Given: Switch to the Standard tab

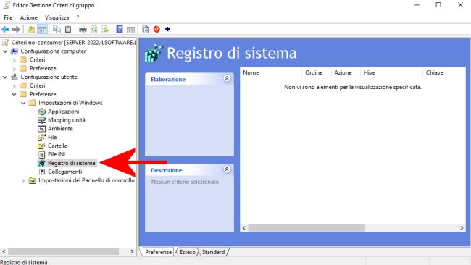Looking at the screenshot, I should coord(213,252).
